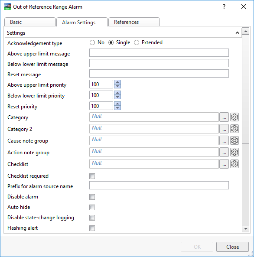Image resolution: width=254 pixels, height=257 pixels.
Task: Decrease Above upper limit priority
Action: point(117,86)
